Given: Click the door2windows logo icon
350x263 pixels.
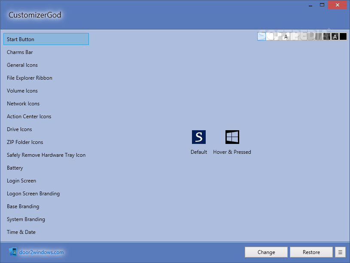Looking at the screenshot, I should pyautogui.click(x=13, y=252).
